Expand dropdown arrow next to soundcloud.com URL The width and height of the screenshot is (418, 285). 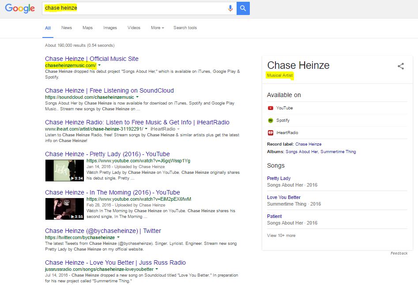tap(137, 97)
